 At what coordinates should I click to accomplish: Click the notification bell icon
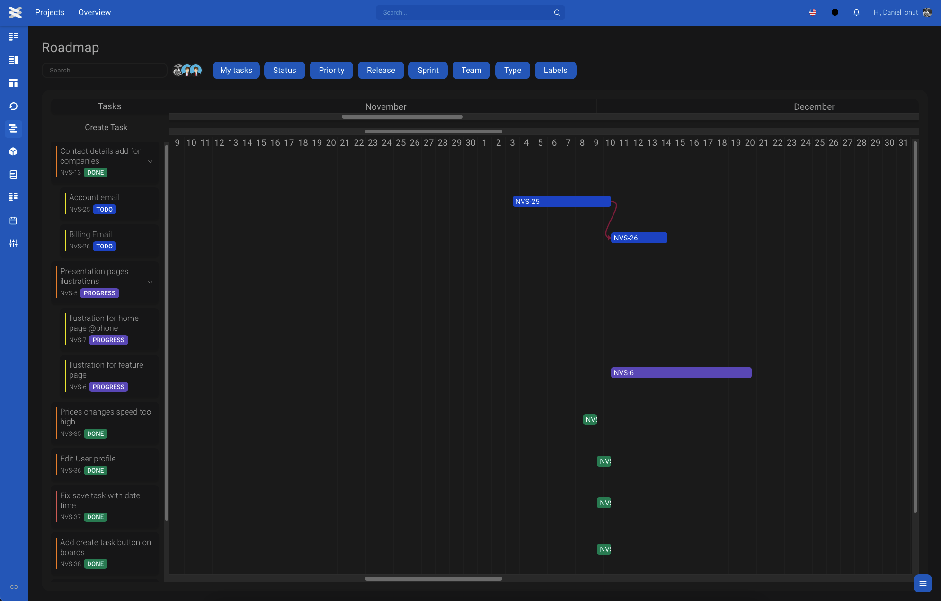point(856,13)
